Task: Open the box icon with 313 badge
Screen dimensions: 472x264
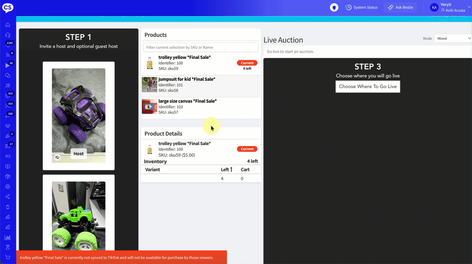Action: coord(7,96)
